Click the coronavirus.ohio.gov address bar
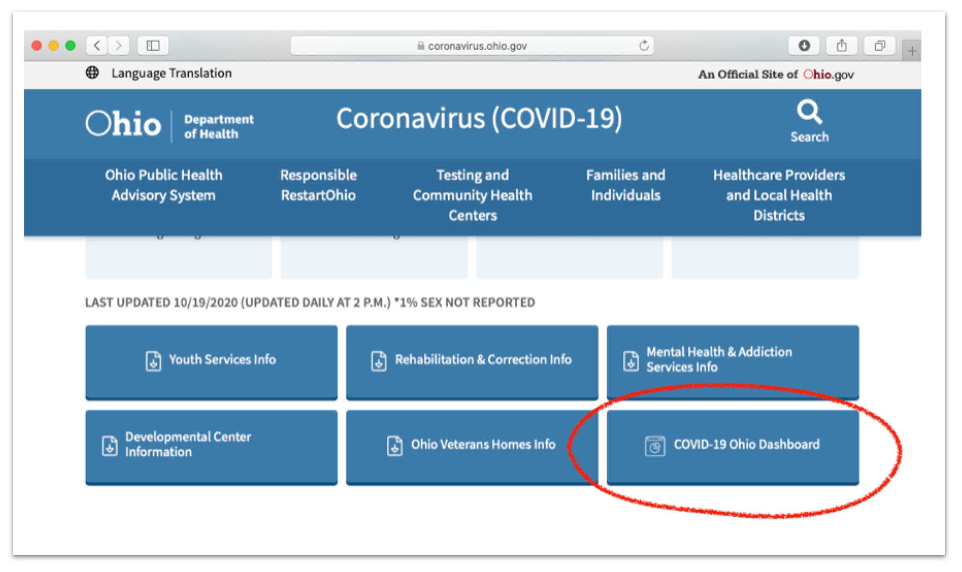The width and height of the screenshot is (962, 572). coord(472,45)
